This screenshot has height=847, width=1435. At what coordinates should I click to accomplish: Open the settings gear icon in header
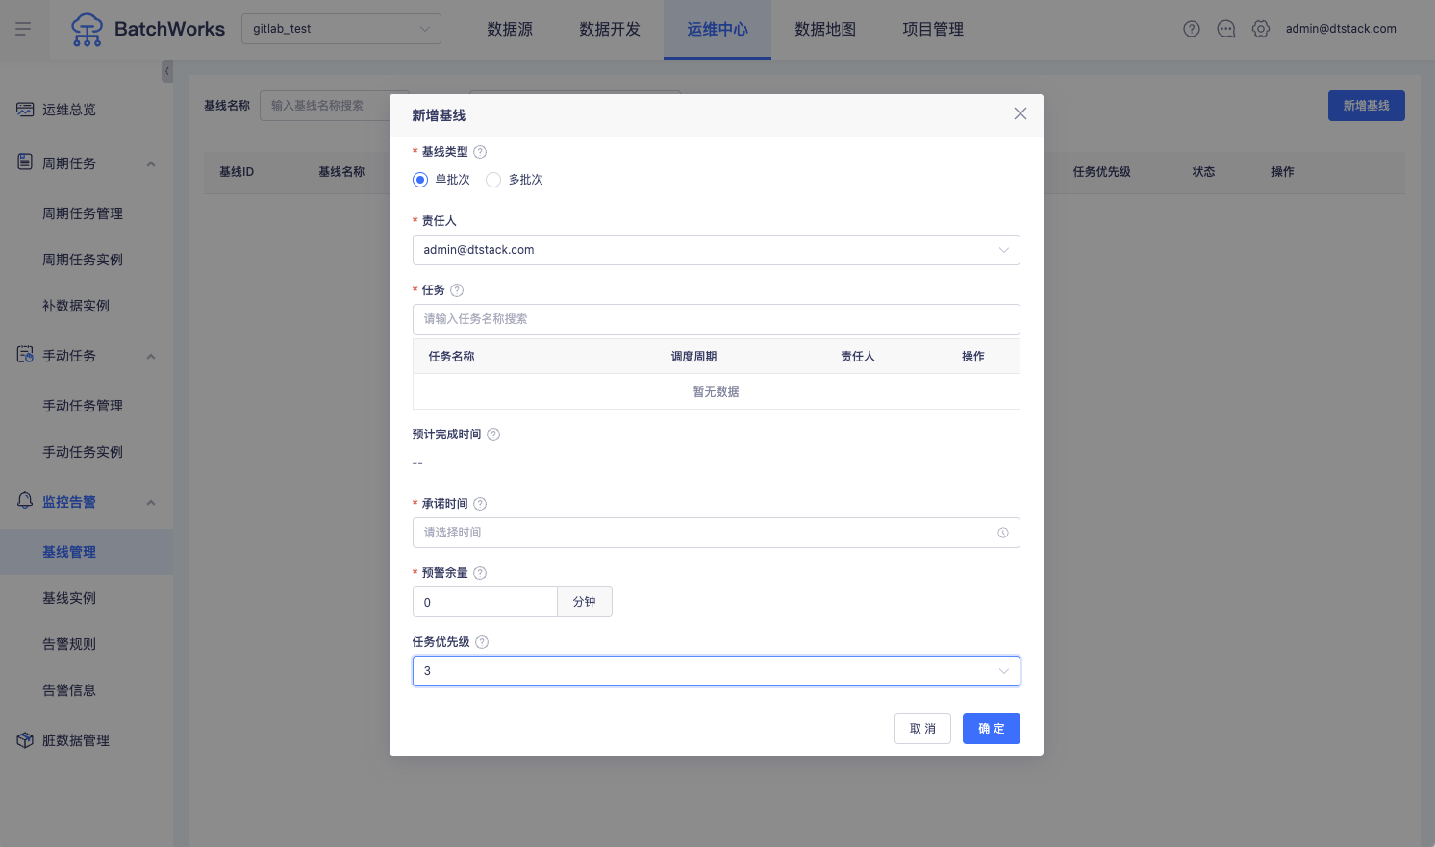1261,29
